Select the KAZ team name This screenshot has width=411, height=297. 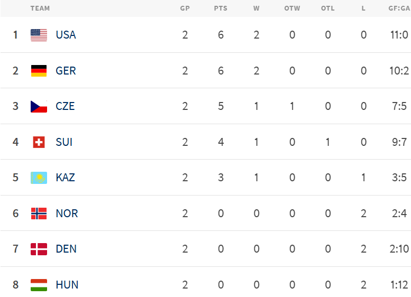tap(65, 178)
